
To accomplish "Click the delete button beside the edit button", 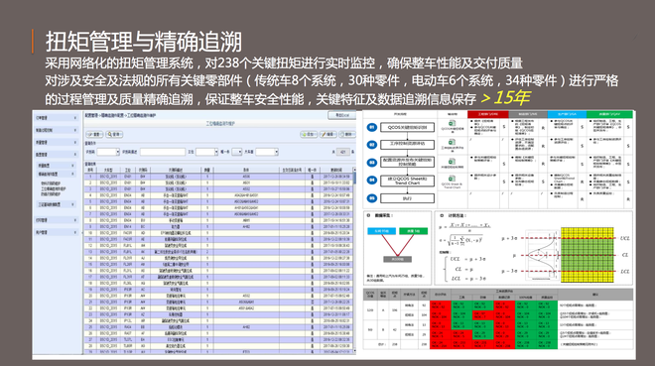I will pyautogui.click(x=346, y=134).
